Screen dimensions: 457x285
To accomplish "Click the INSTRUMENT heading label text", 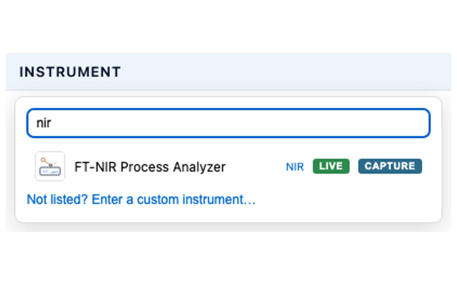I will (70, 72).
